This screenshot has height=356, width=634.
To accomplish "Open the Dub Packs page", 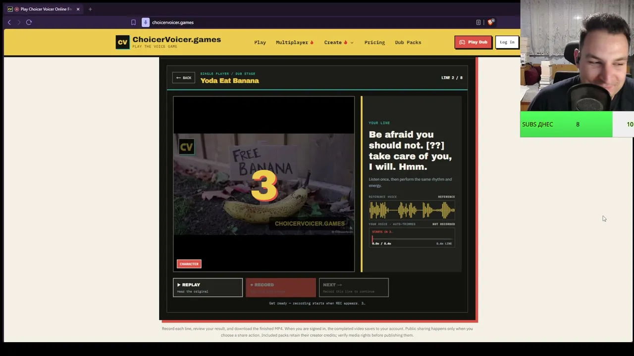I will click(408, 43).
